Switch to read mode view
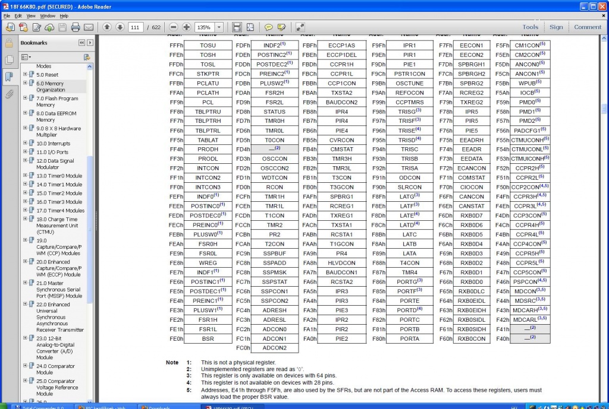 [300, 27]
